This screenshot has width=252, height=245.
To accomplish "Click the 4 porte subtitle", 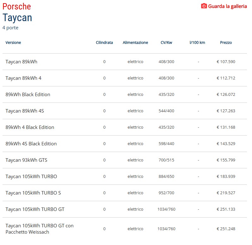I will click(10, 28).
